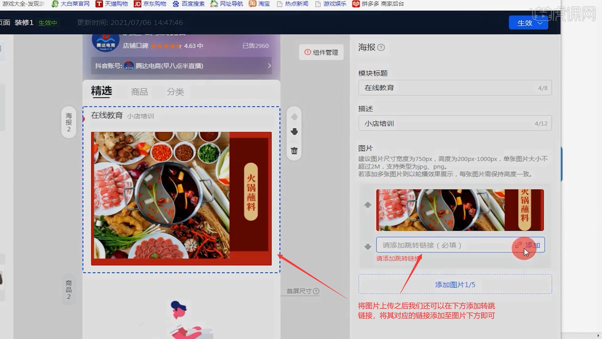602x339 pixels.
Task: Switch to 分类 tab
Action: click(x=175, y=92)
